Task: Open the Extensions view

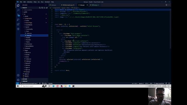Action: tap(18, 24)
